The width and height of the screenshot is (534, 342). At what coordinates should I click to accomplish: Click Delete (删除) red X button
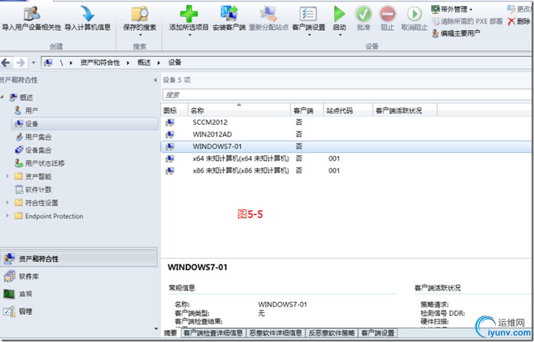click(519, 22)
